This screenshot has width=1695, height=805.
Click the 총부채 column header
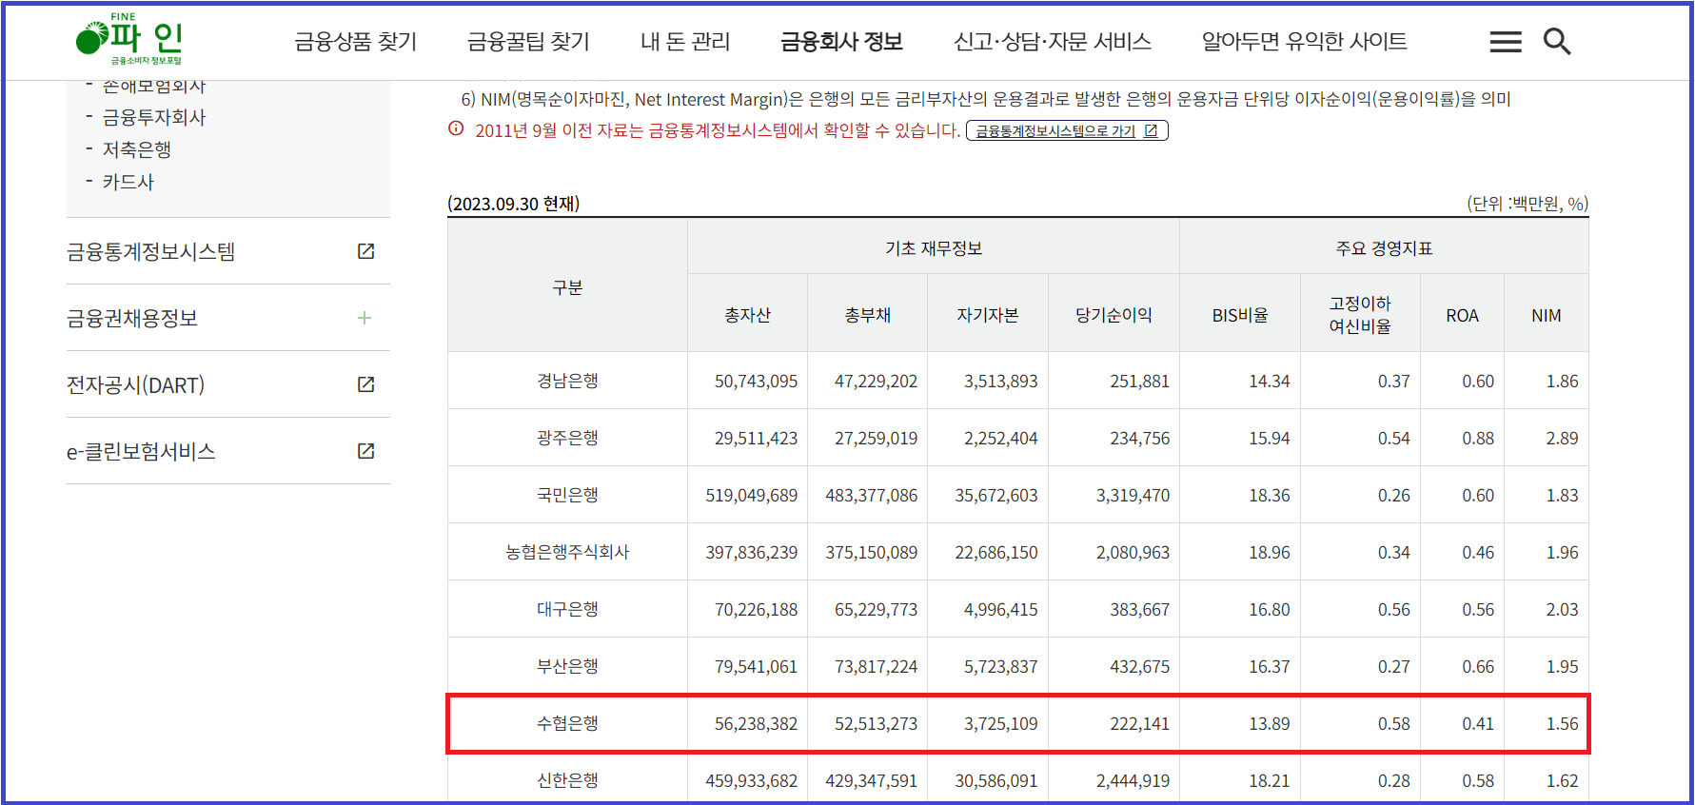pos(867,315)
